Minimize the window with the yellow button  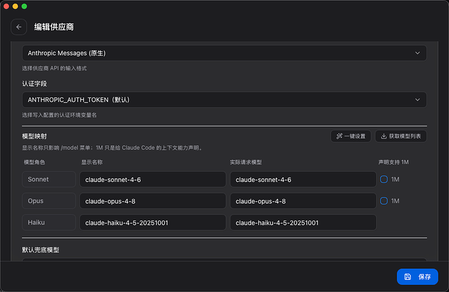pyautogui.click(x=15, y=7)
